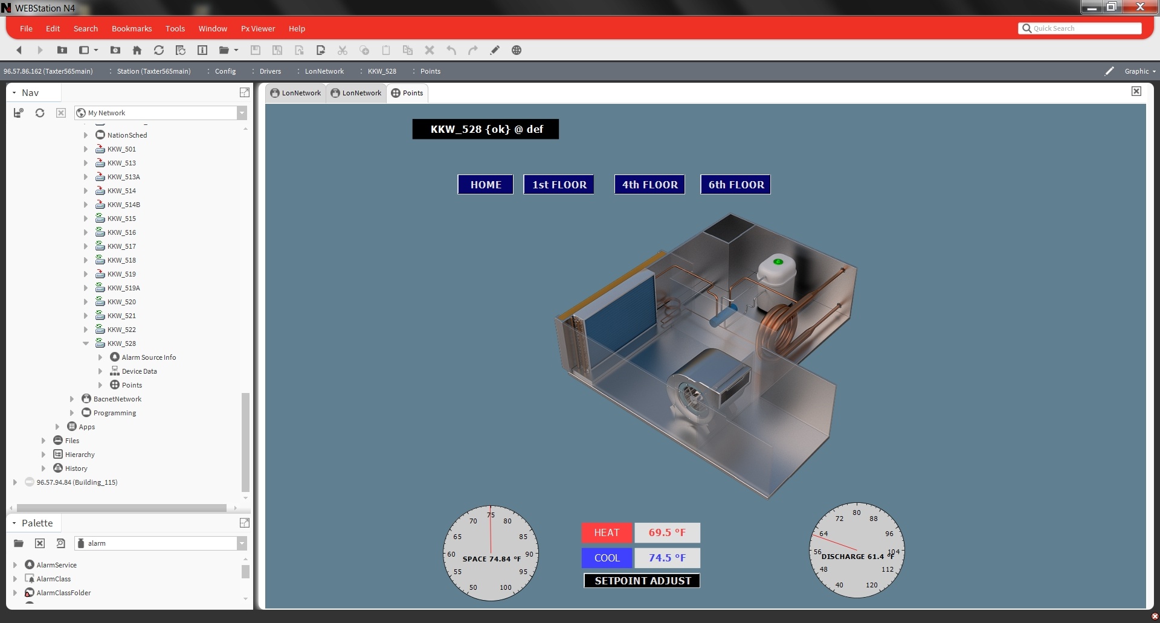Click the Palette preview search icon
The image size is (1160, 623).
[60, 543]
